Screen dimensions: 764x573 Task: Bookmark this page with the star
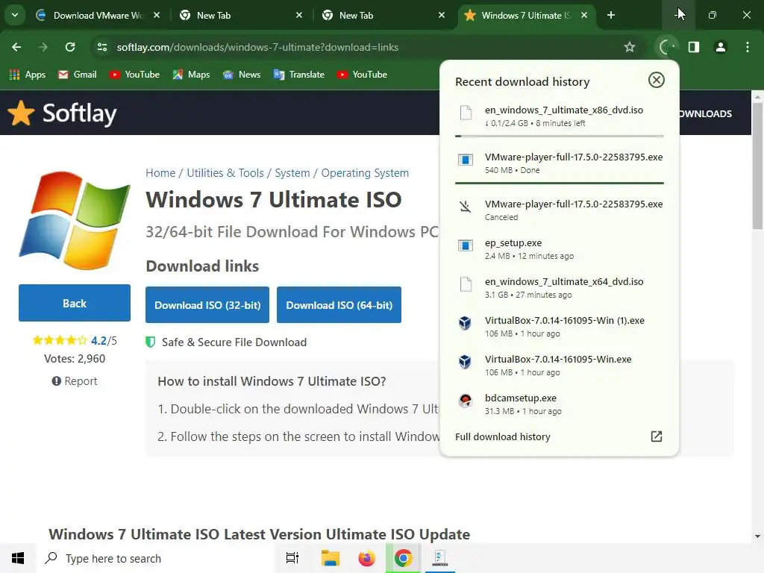pos(630,47)
